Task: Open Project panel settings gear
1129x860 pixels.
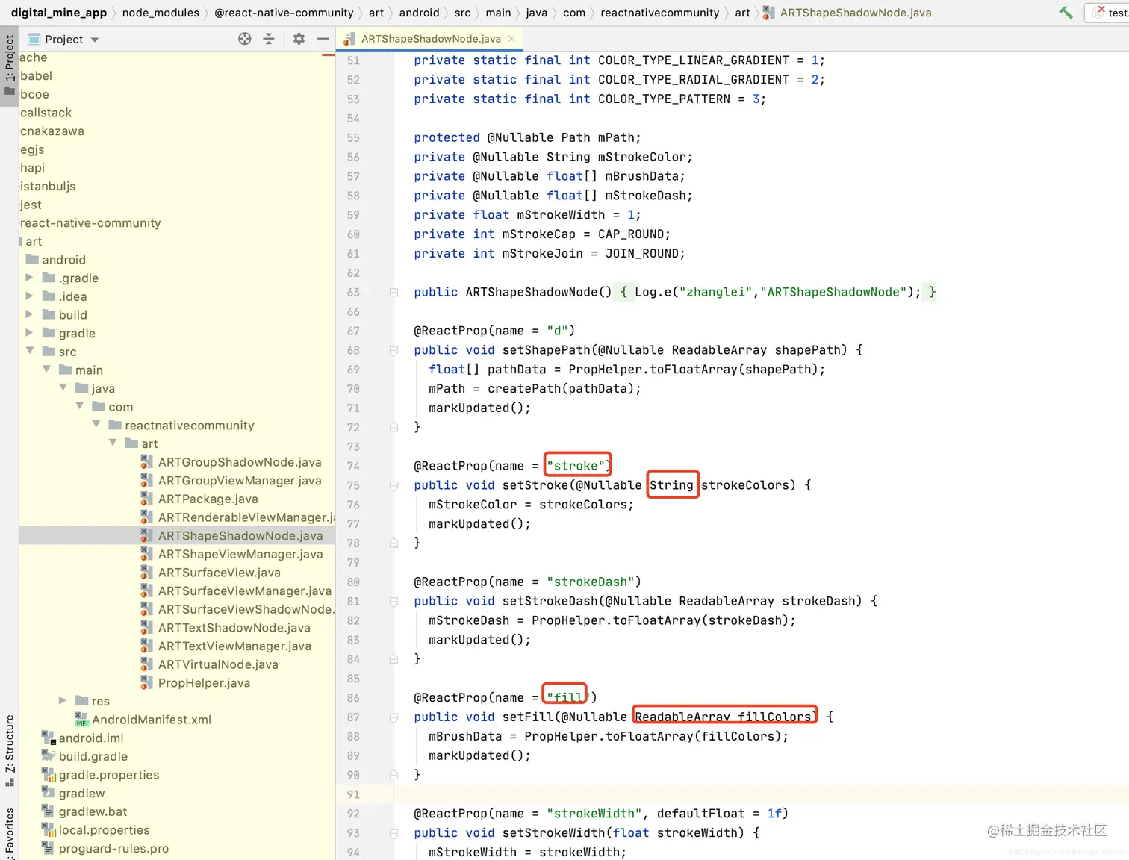Action: (x=299, y=39)
